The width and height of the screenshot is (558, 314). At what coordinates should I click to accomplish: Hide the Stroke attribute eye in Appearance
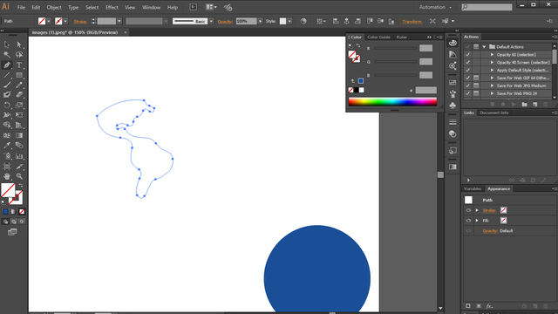tap(468, 210)
